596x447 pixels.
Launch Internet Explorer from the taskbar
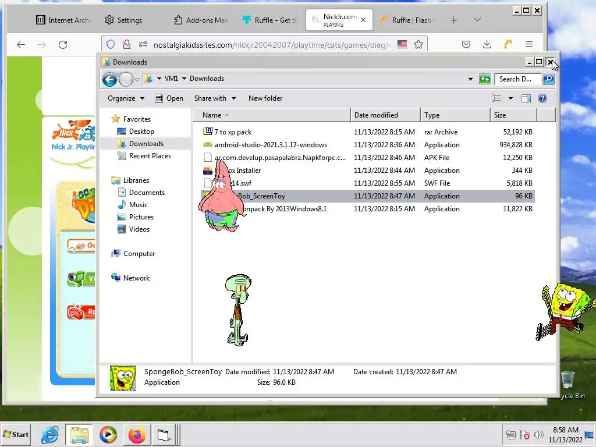click(x=50, y=434)
